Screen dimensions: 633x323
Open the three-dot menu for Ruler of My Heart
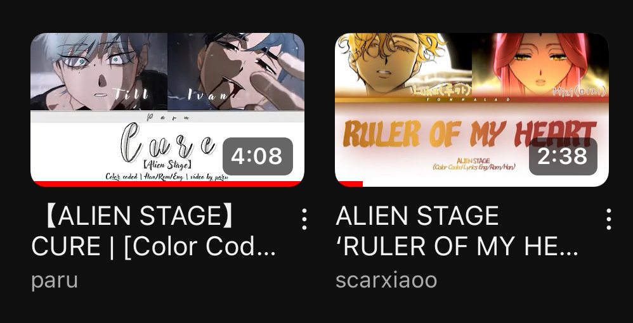coord(608,219)
